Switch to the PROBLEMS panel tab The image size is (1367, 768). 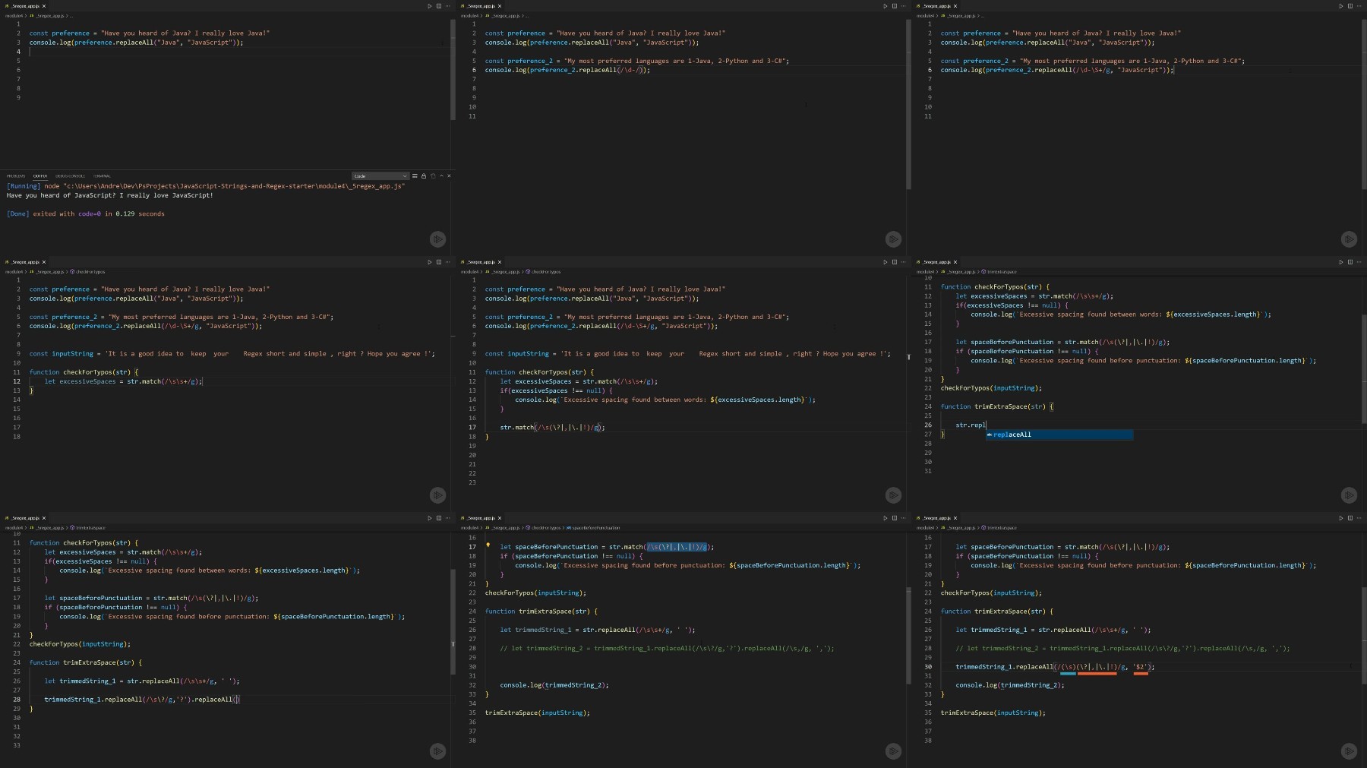(16, 175)
